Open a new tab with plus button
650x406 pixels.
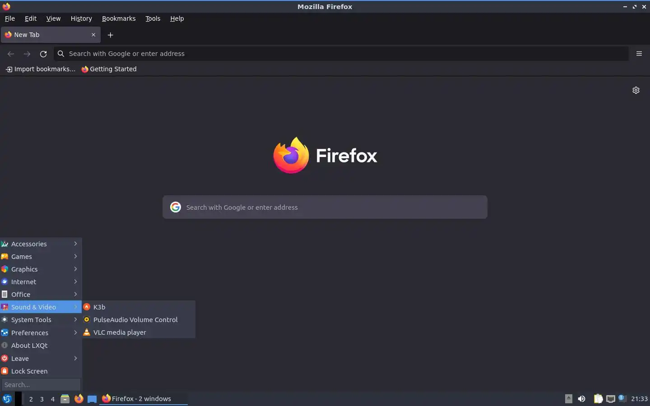110,35
